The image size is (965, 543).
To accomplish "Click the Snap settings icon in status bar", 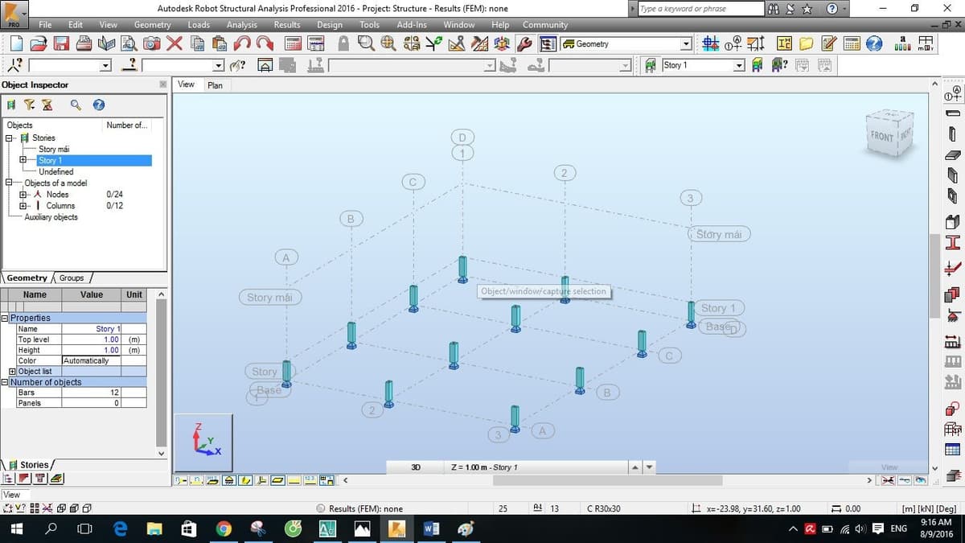I will tap(10, 508).
